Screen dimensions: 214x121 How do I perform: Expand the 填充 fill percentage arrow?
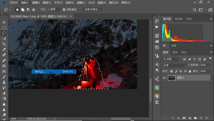click(209, 71)
